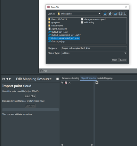Click the red-white icon in Object Inspector toolbar
The height and width of the screenshot is (146, 137).
66,83
